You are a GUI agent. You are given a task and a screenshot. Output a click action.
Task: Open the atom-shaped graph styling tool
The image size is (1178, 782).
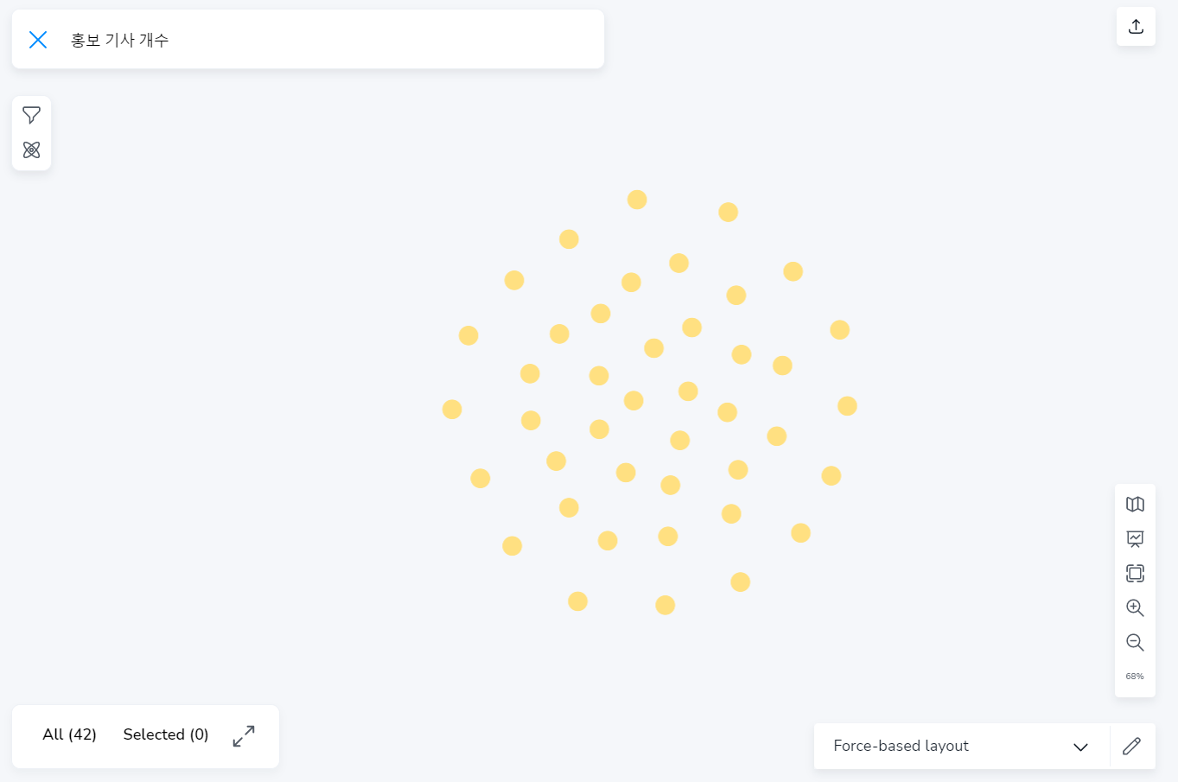pos(32,150)
